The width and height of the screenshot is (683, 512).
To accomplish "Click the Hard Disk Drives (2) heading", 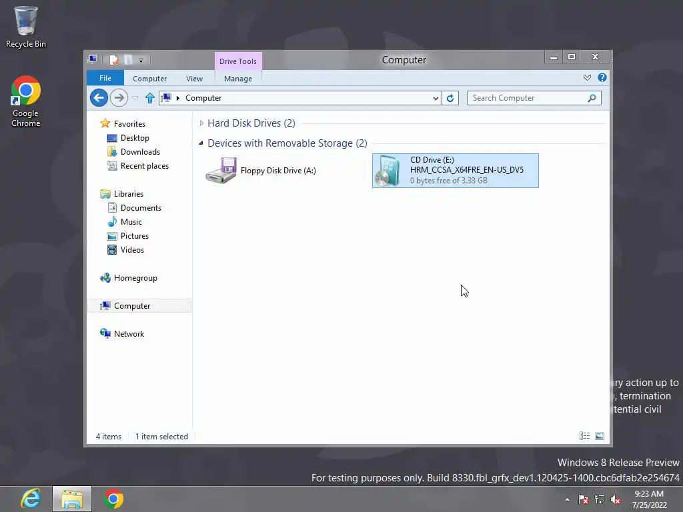I will point(251,123).
